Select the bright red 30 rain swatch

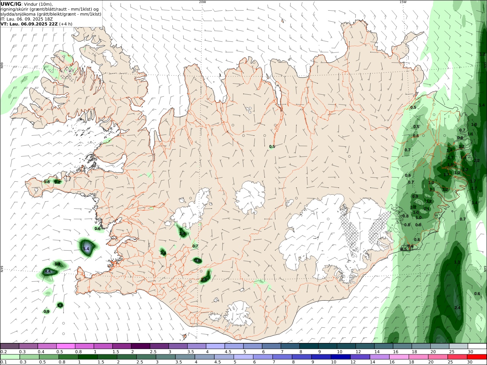tap(477, 357)
